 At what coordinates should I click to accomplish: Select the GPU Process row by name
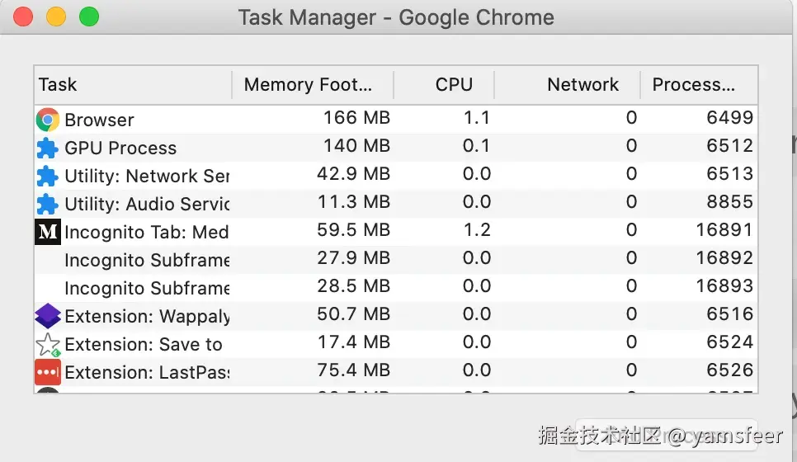click(120, 148)
